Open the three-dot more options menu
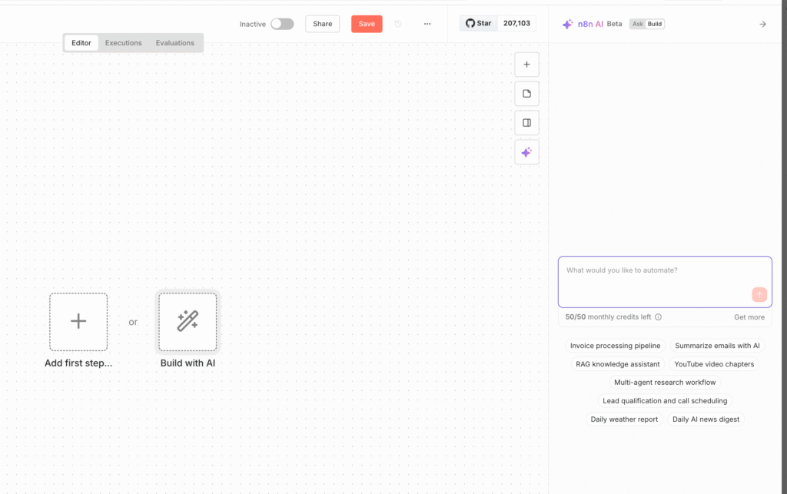The image size is (787, 494). click(x=427, y=24)
